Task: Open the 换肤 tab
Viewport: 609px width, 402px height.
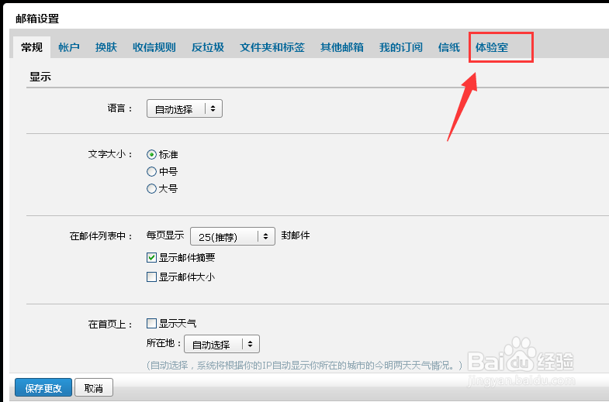Action: 106,47
